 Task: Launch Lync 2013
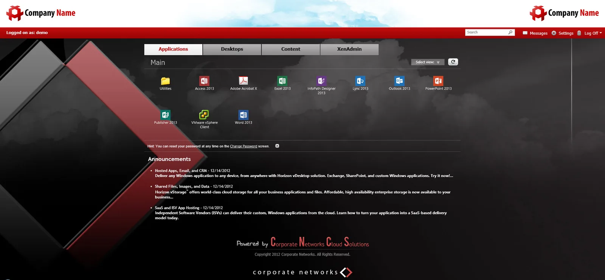tap(360, 83)
